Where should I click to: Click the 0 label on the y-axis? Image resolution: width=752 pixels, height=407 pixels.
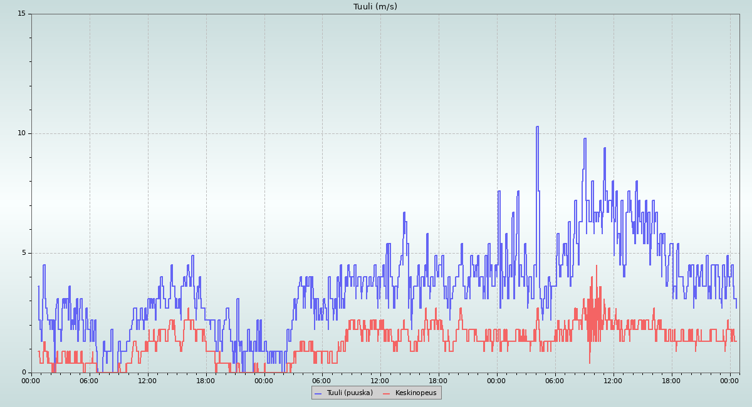(24, 373)
